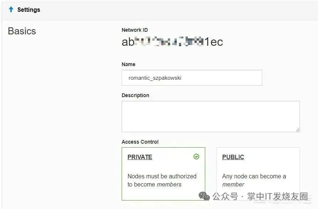Click inside the Description text area
This screenshot has width=318, height=209.
[210, 116]
